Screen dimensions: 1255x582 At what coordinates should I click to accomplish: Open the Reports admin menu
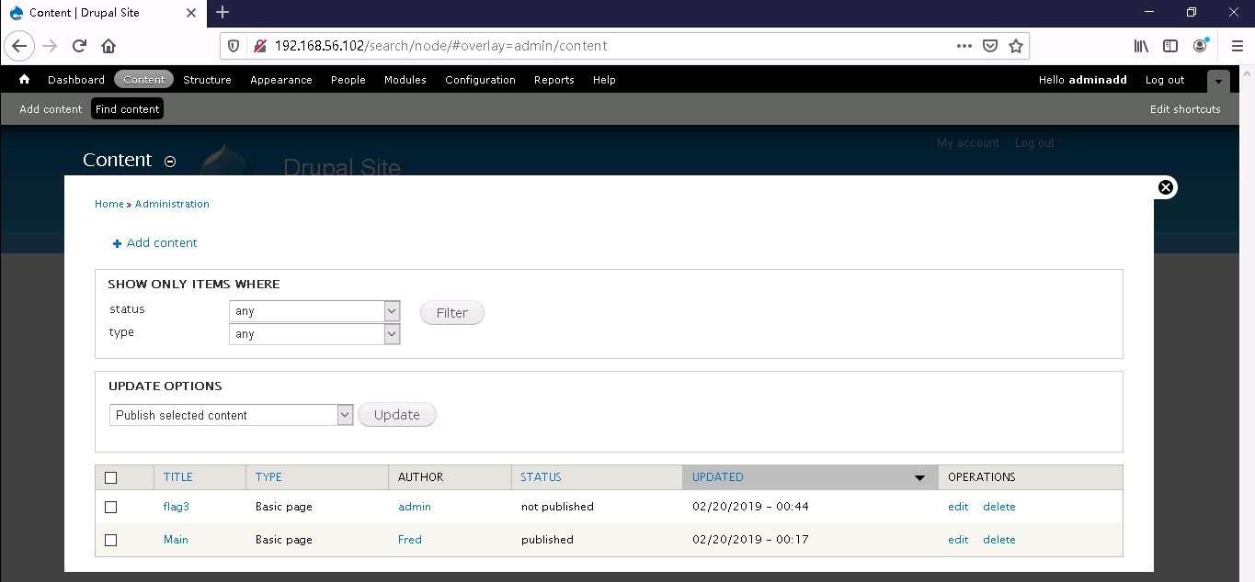[x=554, y=80]
